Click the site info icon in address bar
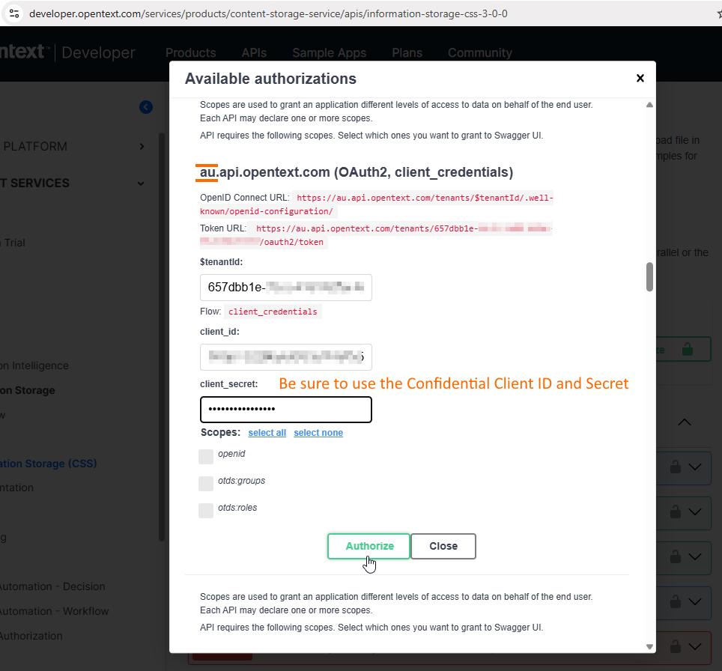The image size is (722, 671). (14, 13)
